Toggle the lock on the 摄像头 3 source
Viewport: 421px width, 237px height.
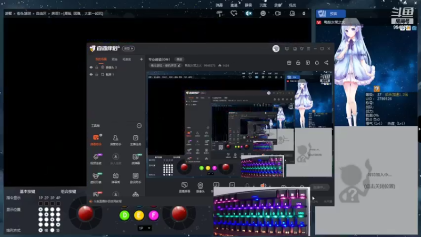pos(97,67)
